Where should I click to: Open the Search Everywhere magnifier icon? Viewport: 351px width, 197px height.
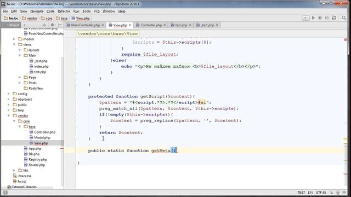(x=344, y=18)
